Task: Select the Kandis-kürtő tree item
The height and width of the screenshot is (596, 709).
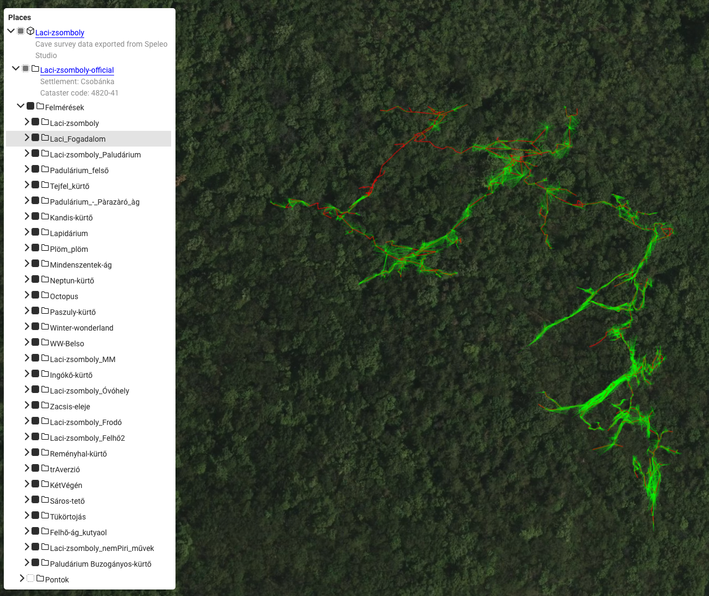Action: [x=71, y=218]
